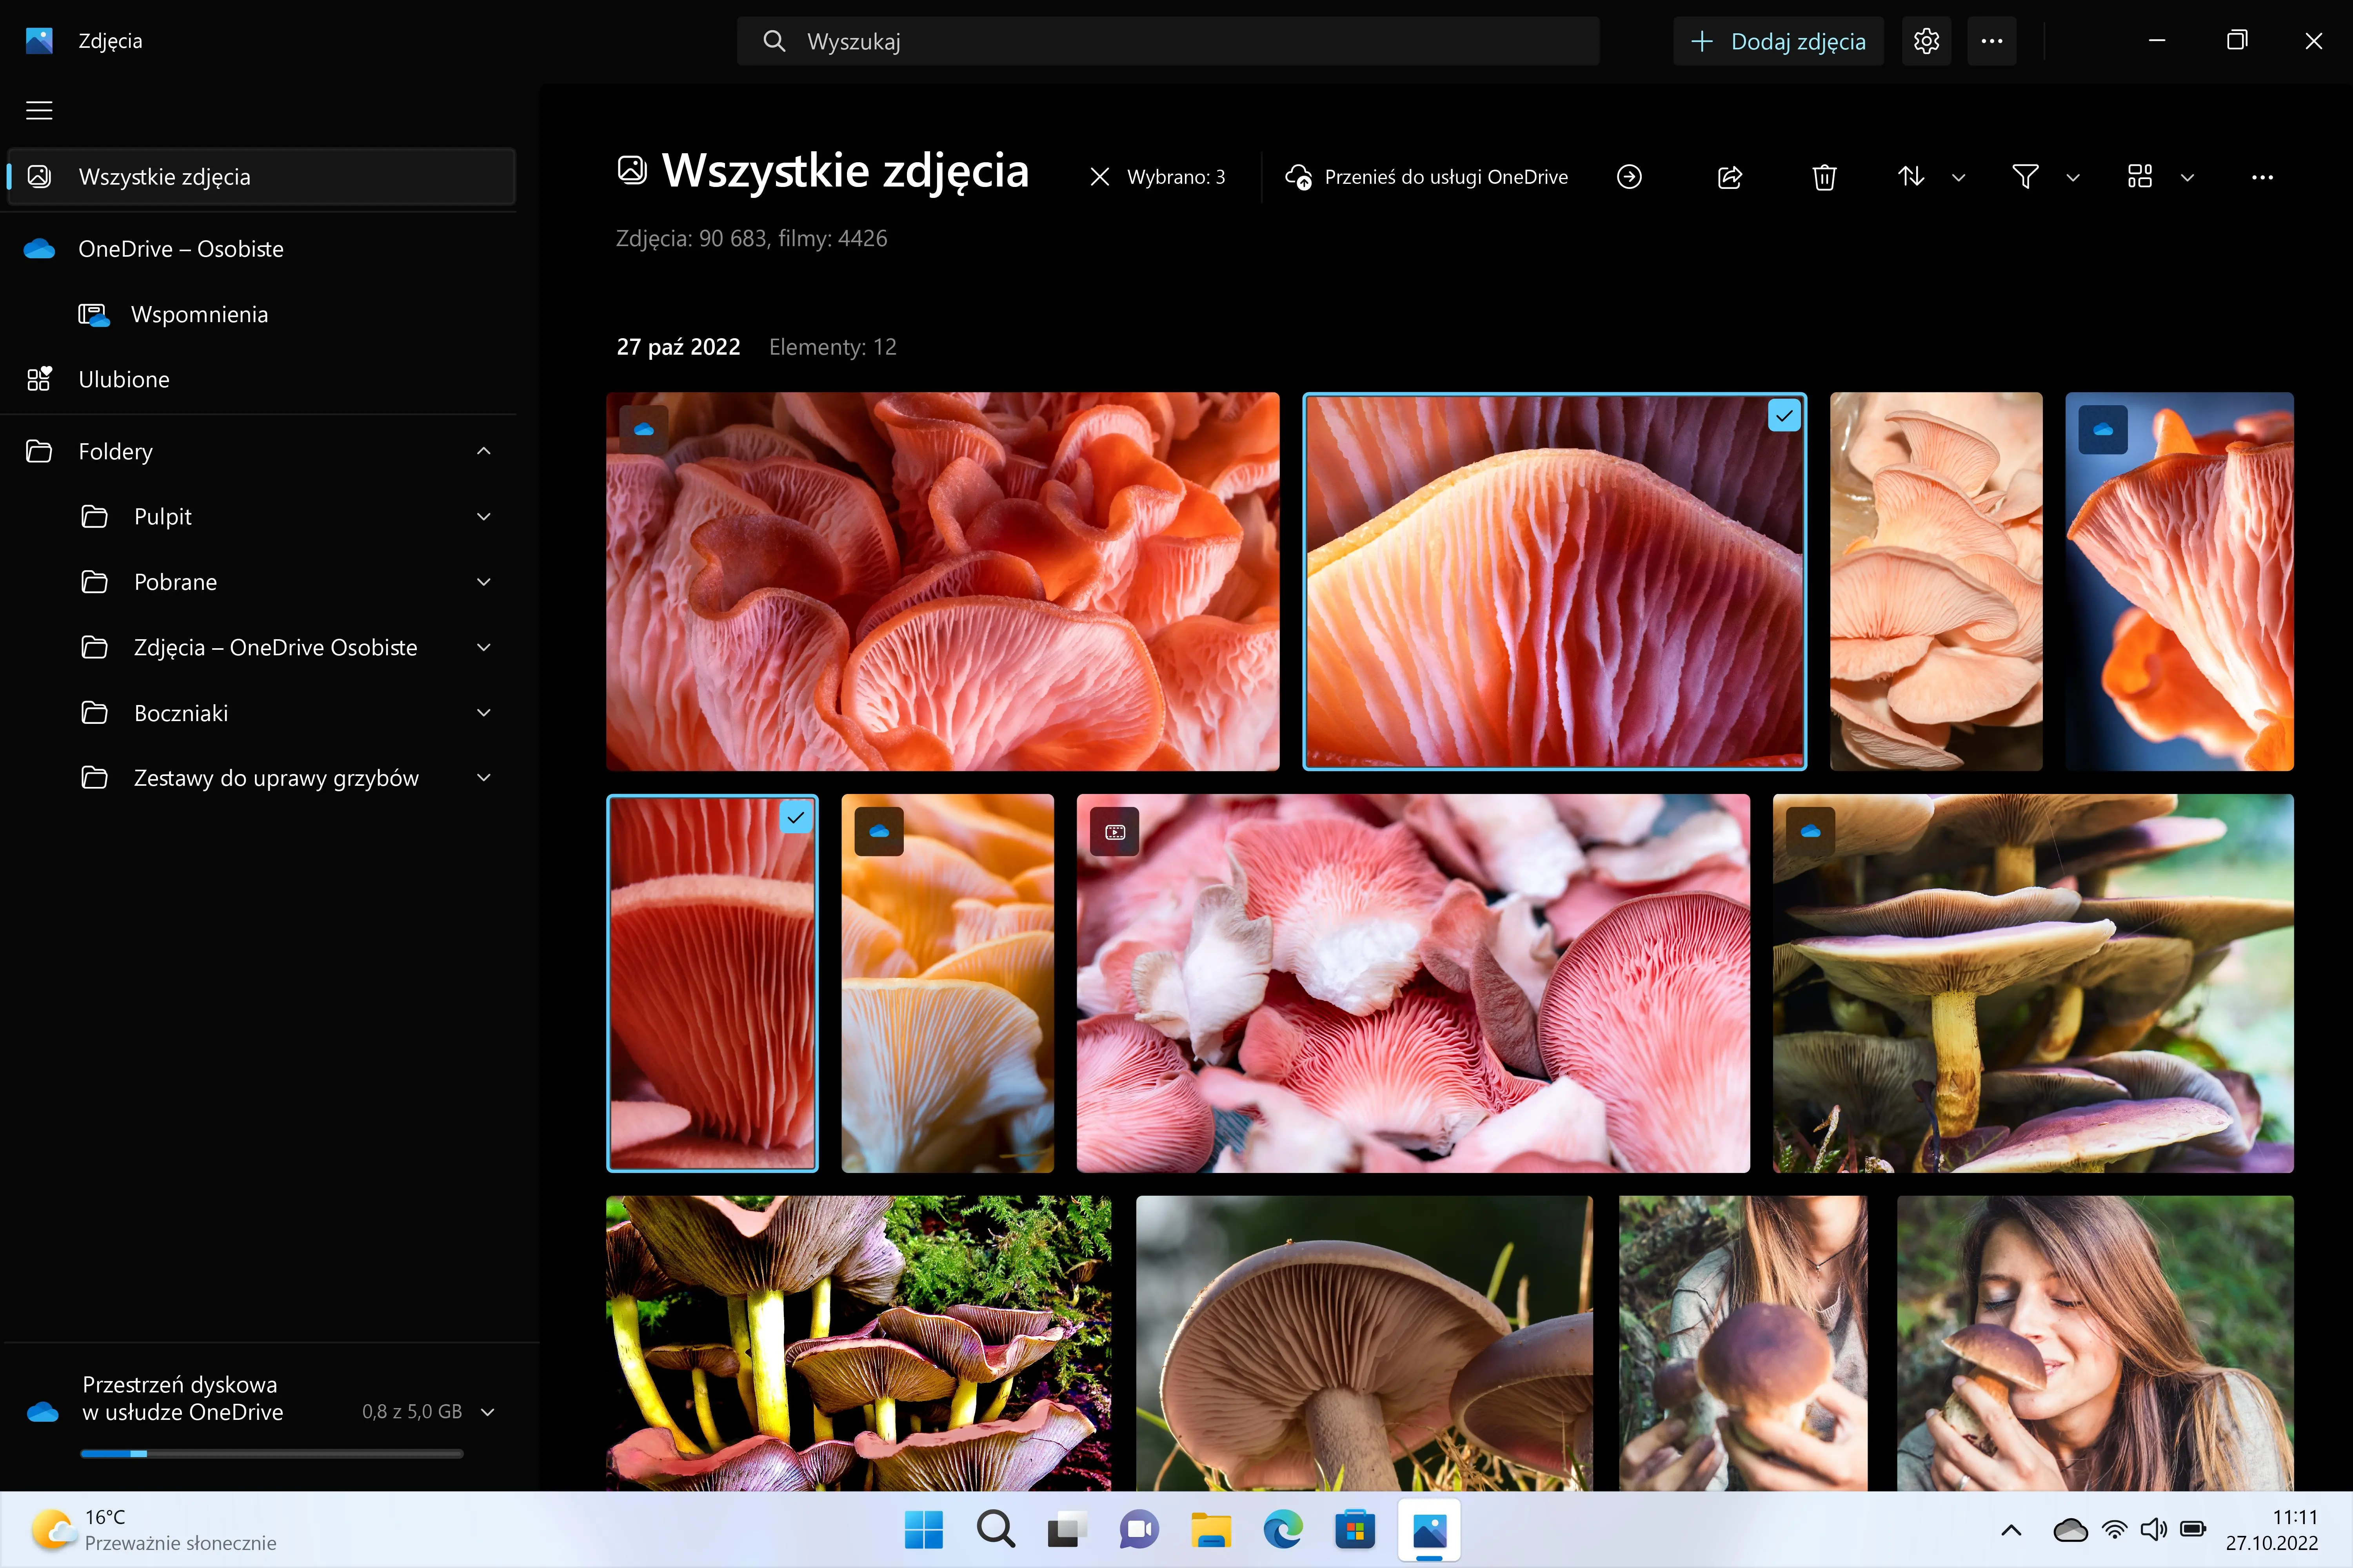The image size is (2353, 1568).
Task: Open Wspomnienia in the sidebar
Action: [199, 314]
